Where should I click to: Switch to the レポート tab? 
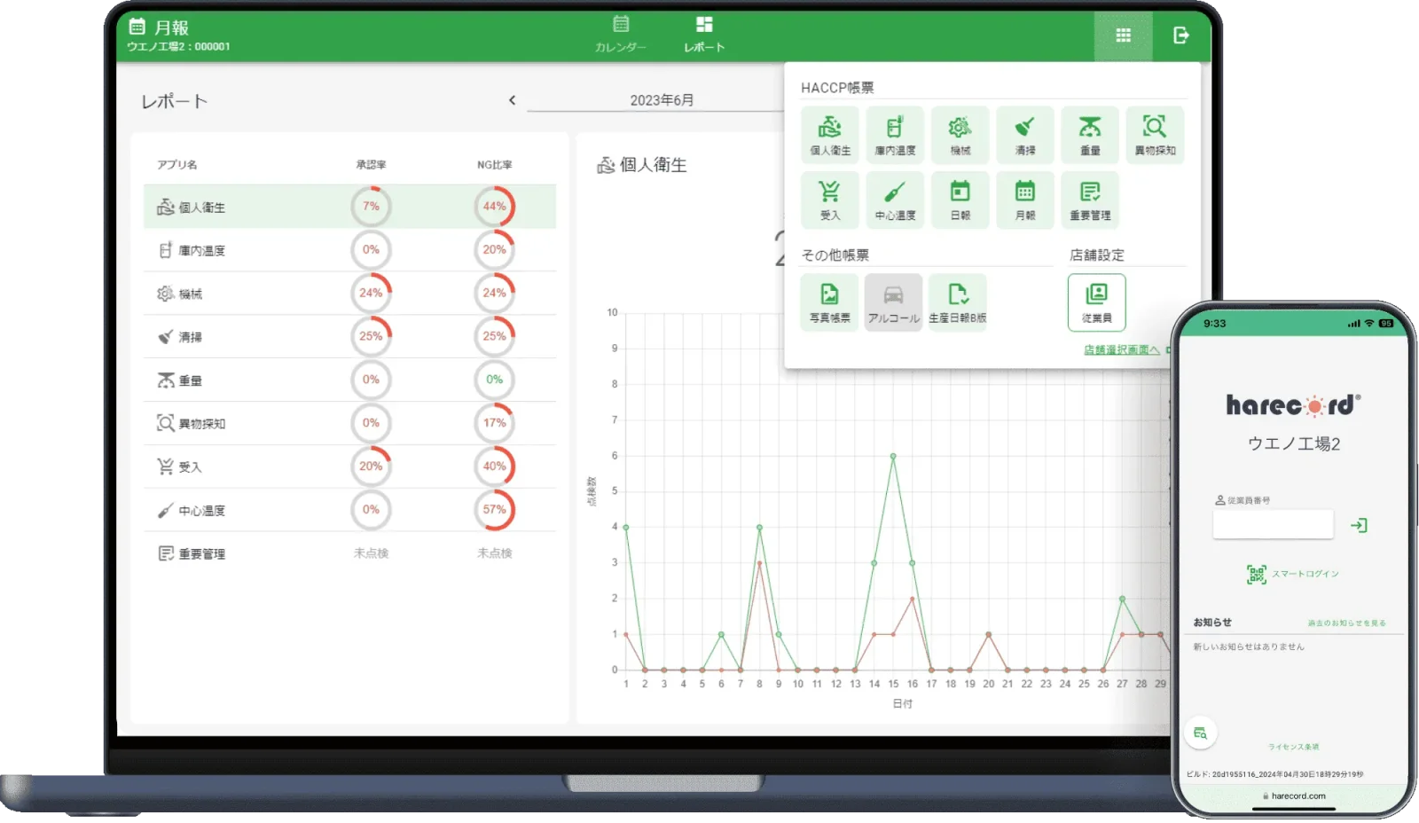[704, 35]
